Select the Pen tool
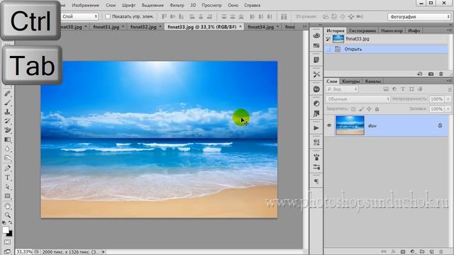Screen dimensions: 454x255 (8, 168)
